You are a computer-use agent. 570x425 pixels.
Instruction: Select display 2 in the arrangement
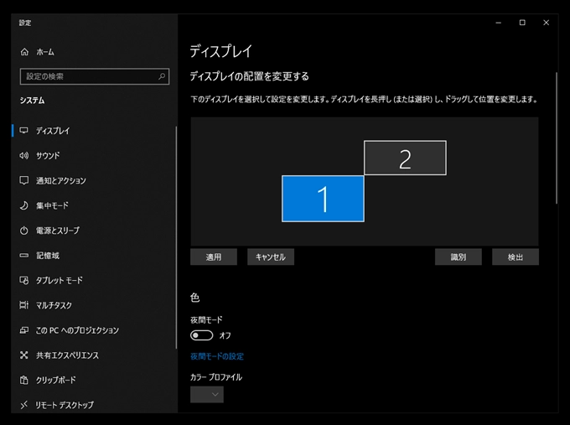[x=405, y=158]
